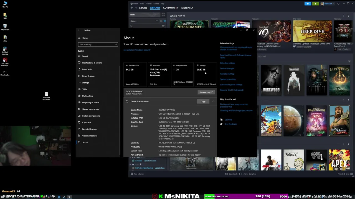Open Red Dead Redemption desktop shortcut
Viewport: 355px width, 199px height.
(5, 62)
